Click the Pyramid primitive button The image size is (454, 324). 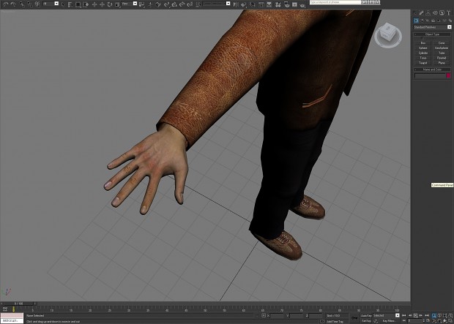442,59
